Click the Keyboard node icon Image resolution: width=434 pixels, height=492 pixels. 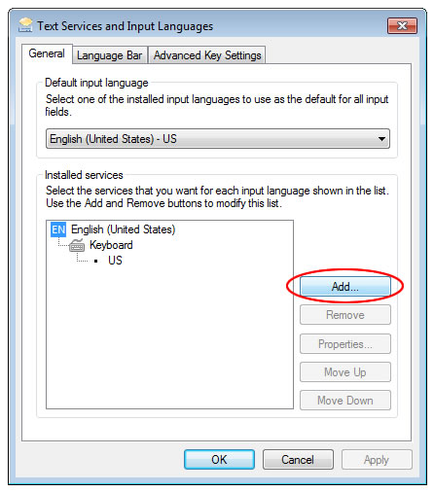pos(77,245)
